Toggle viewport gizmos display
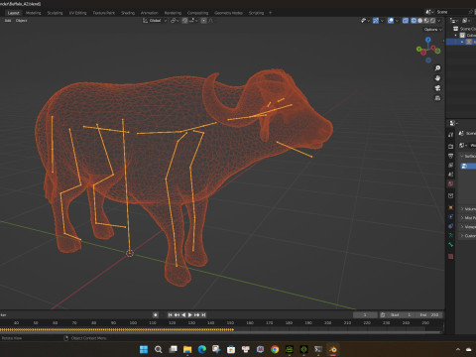 [x=376, y=21]
